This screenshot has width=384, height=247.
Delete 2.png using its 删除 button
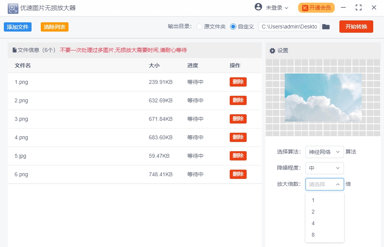coord(238,100)
